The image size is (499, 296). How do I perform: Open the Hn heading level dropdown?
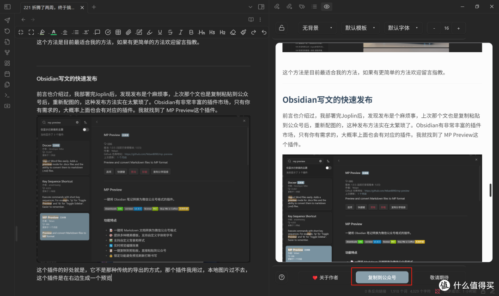(x=202, y=32)
